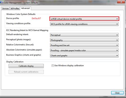Click the 'Perceptual (photo images):' label
The image size is (126, 98).
(x=19, y=40)
